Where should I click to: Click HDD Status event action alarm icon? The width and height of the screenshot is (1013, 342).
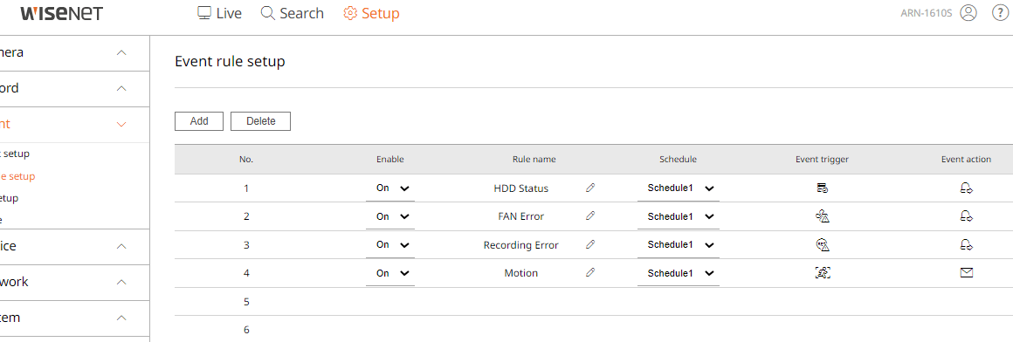pos(966,188)
